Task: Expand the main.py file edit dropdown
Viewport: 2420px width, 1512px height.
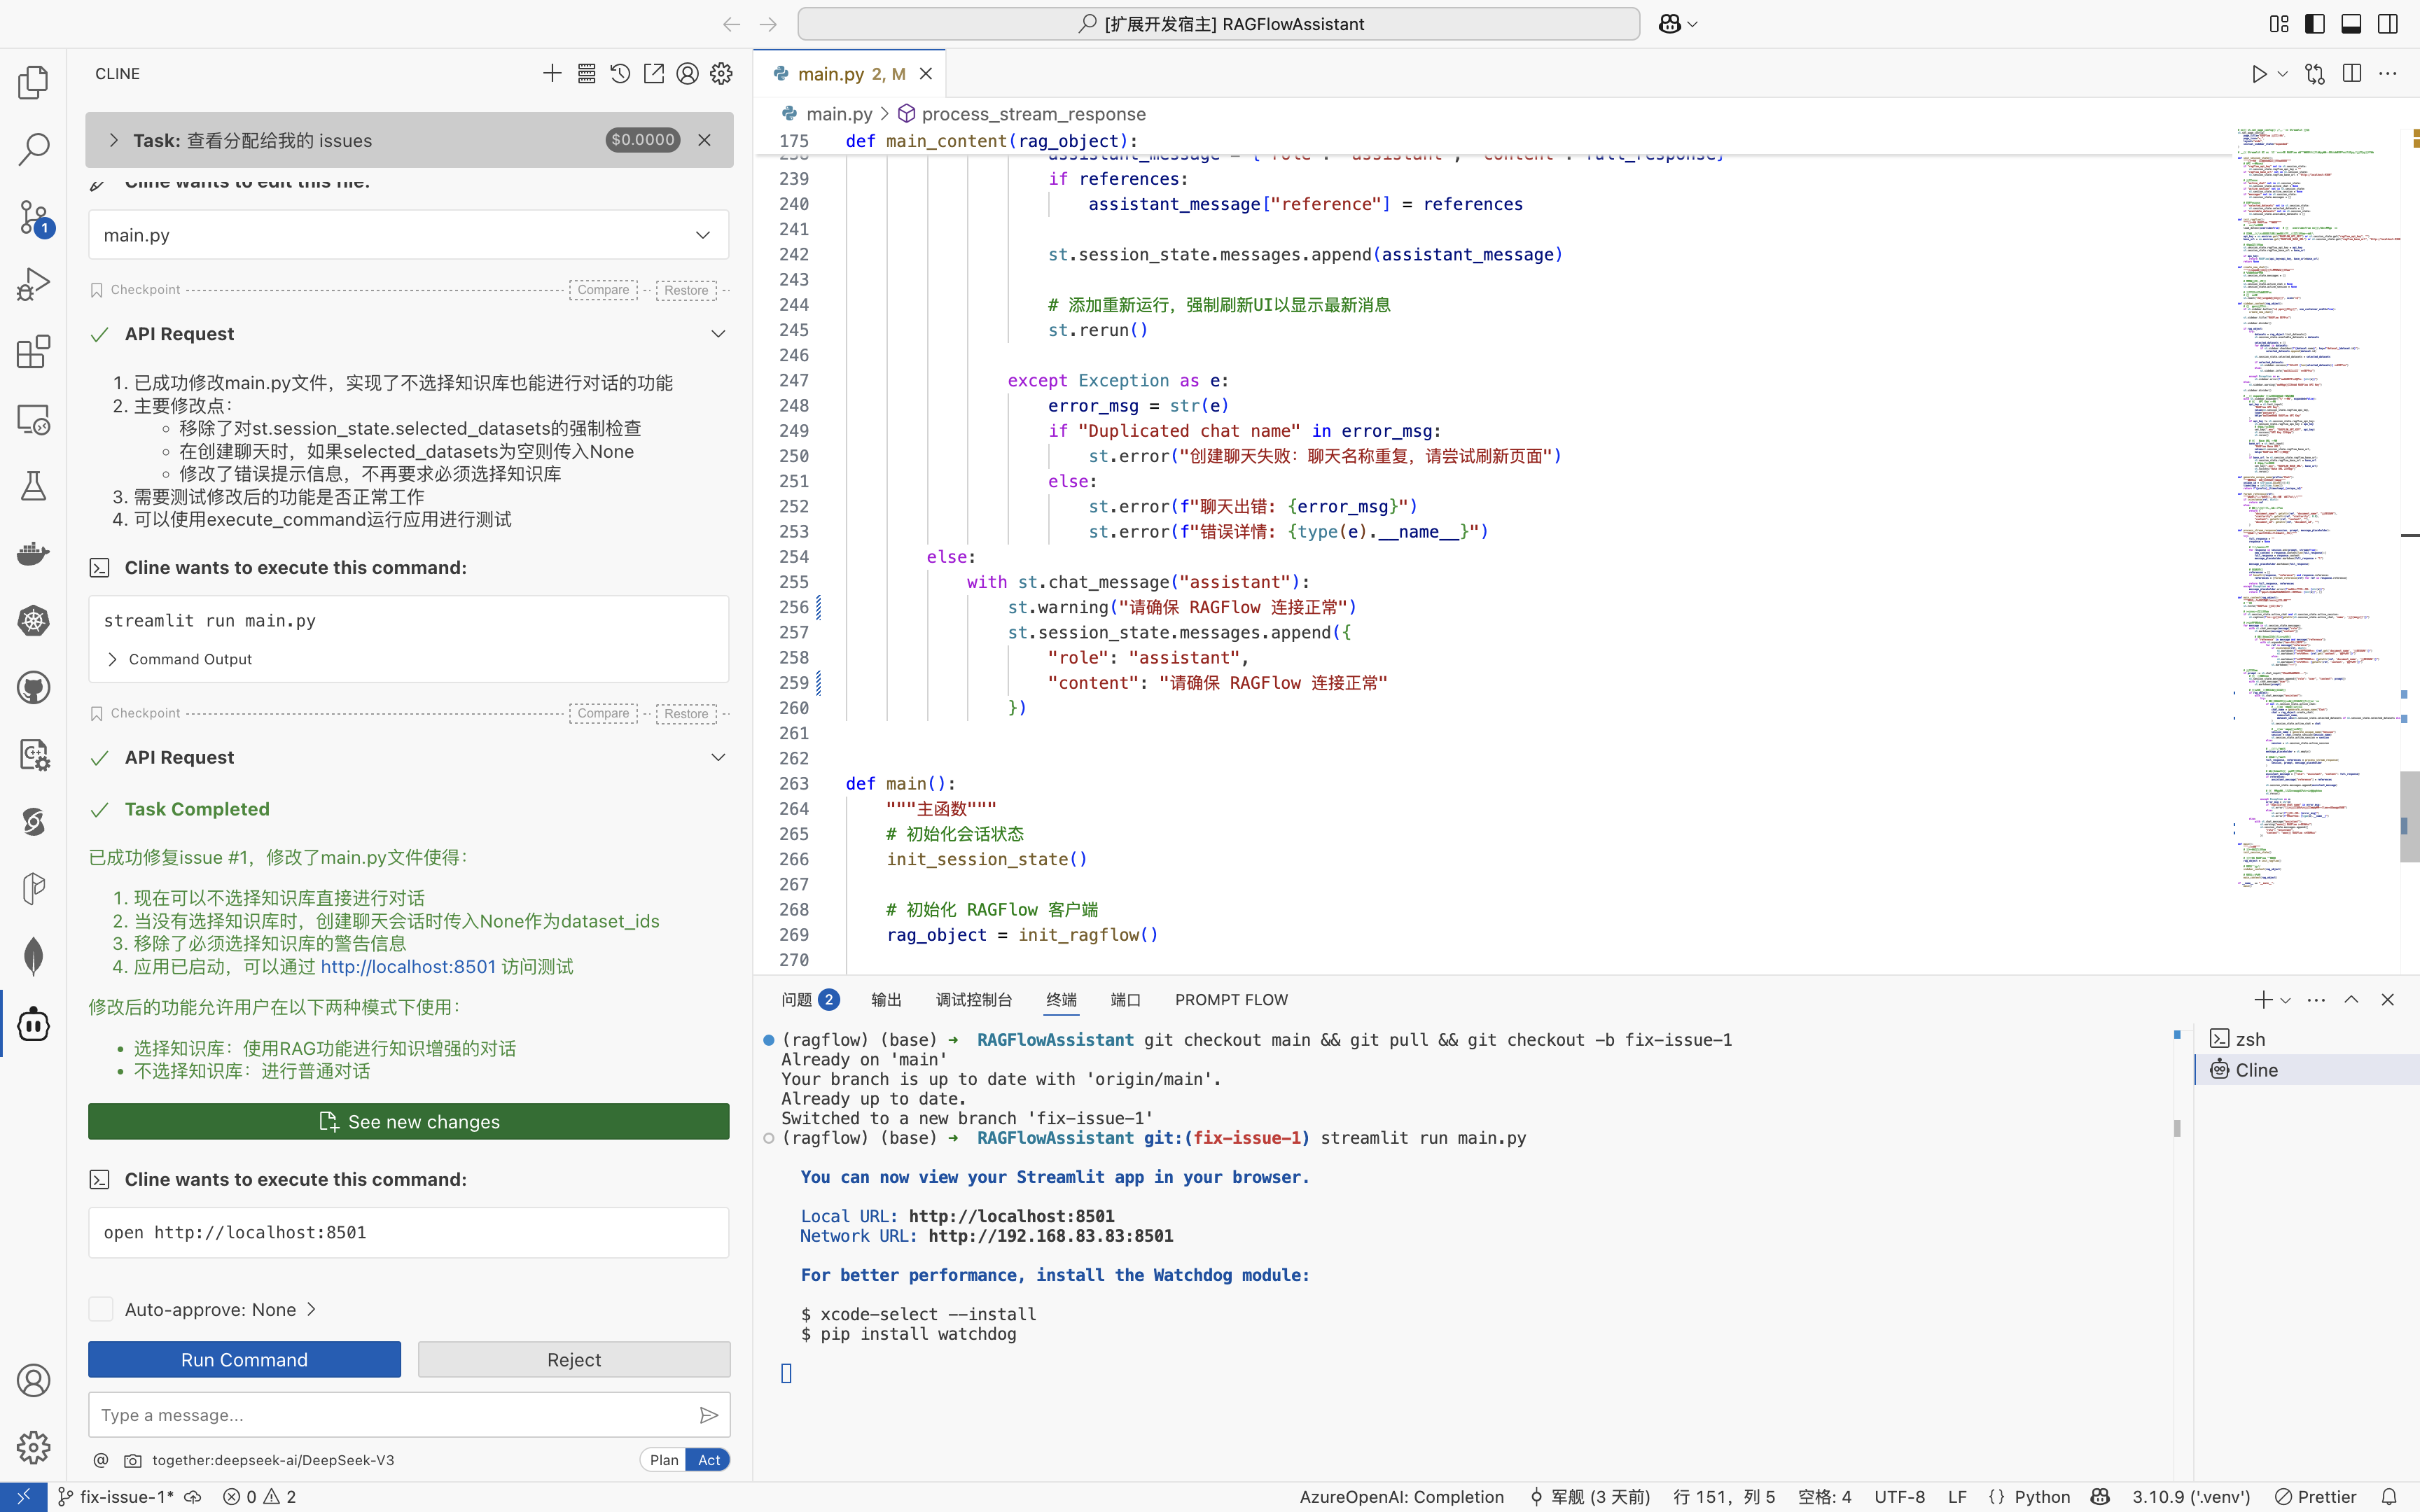Action: tap(702, 235)
